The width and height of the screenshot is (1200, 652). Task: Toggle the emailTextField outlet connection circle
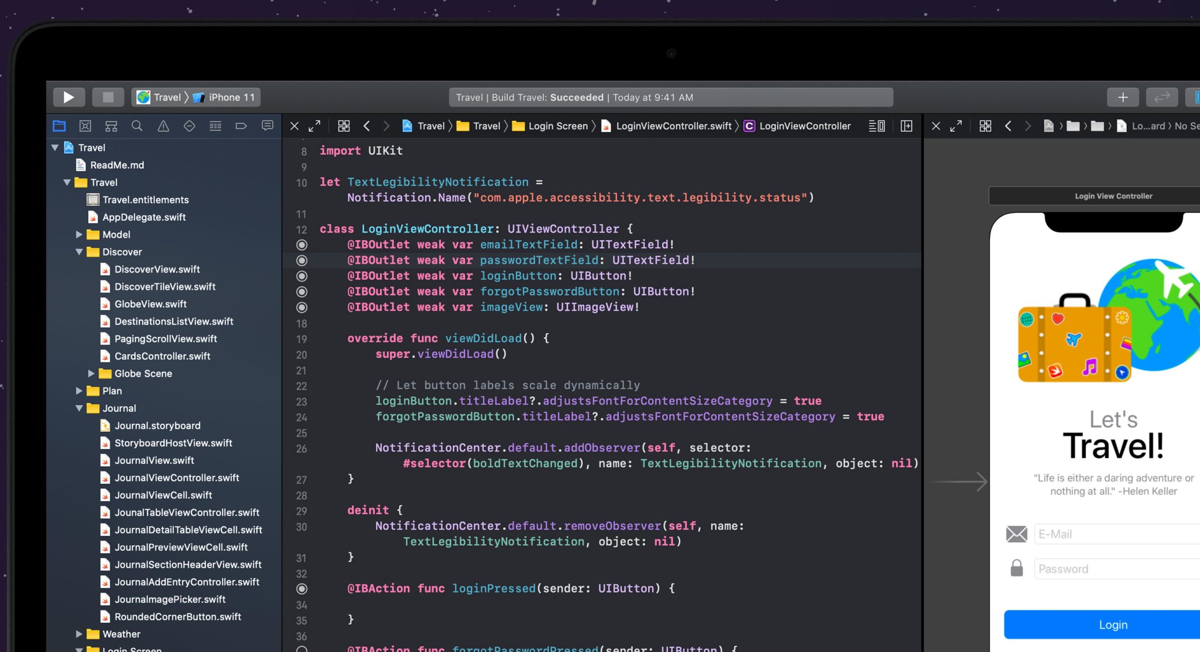[x=302, y=245]
